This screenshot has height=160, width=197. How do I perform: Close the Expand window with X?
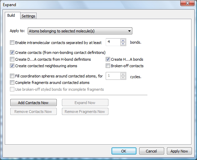[x=187, y=3]
